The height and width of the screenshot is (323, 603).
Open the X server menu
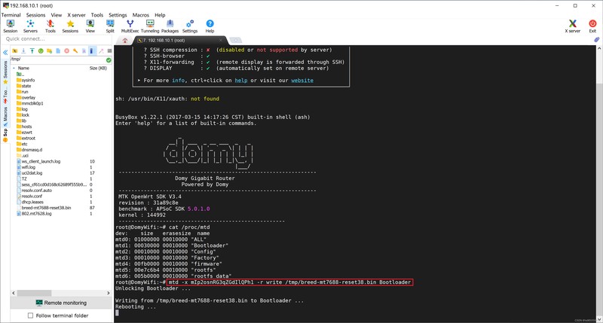(x=77, y=15)
